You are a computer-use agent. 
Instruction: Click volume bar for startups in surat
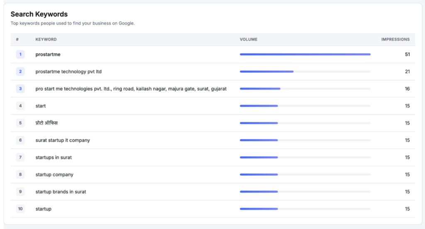point(305,157)
